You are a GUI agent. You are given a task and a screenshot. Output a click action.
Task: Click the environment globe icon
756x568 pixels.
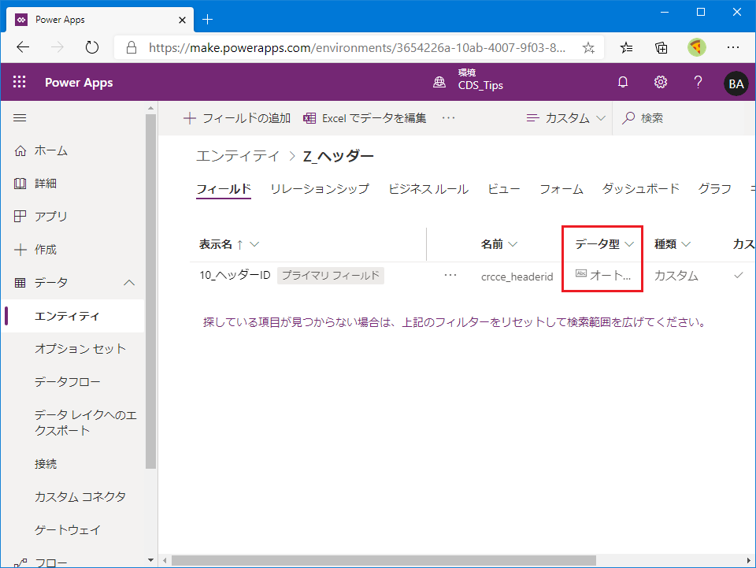click(x=439, y=82)
